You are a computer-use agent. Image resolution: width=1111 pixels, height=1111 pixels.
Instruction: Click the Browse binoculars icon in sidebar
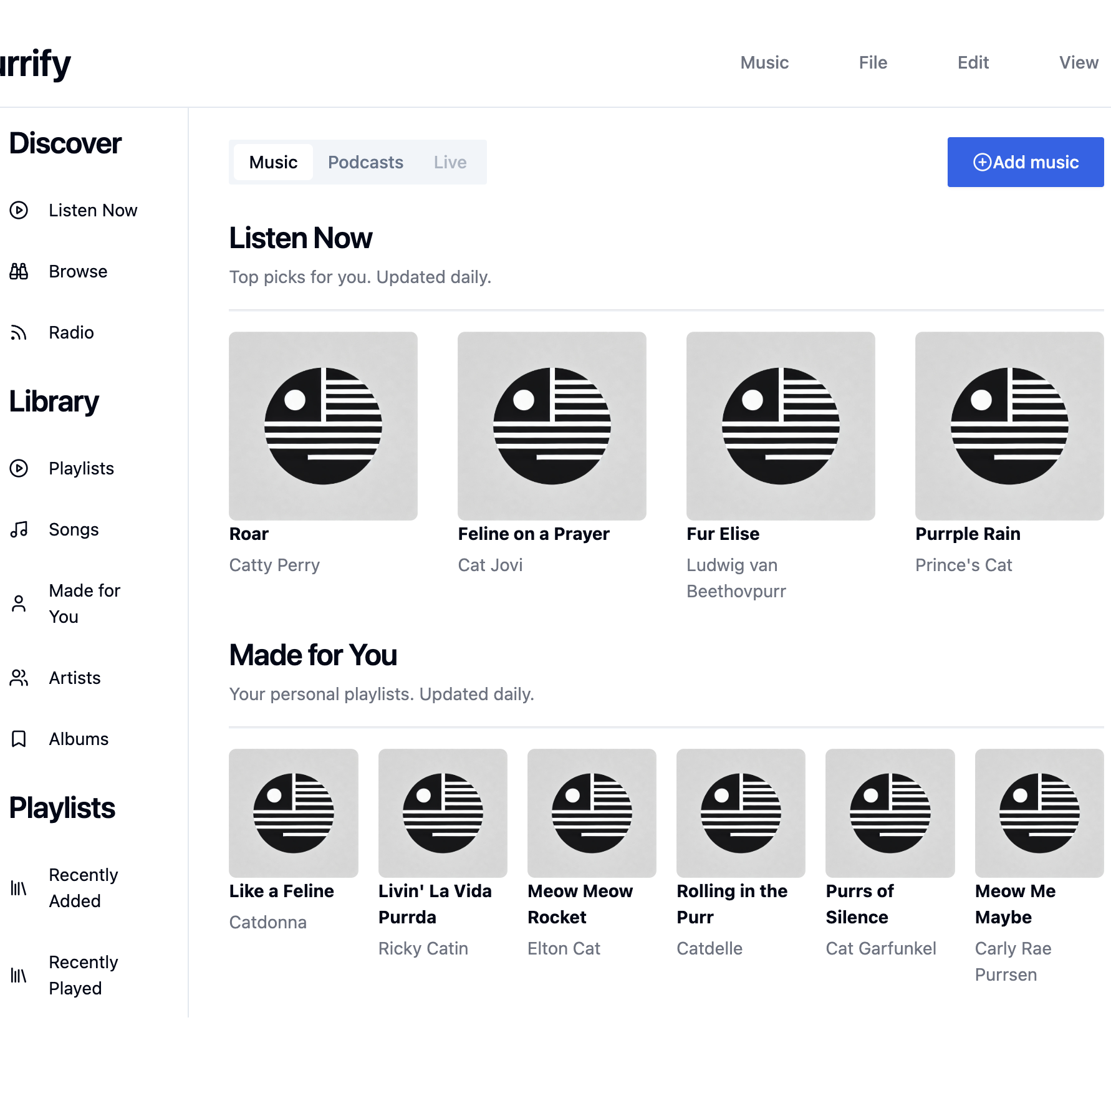point(19,271)
